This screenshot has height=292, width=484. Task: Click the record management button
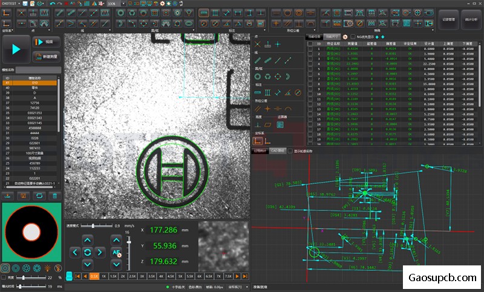[448, 19]
